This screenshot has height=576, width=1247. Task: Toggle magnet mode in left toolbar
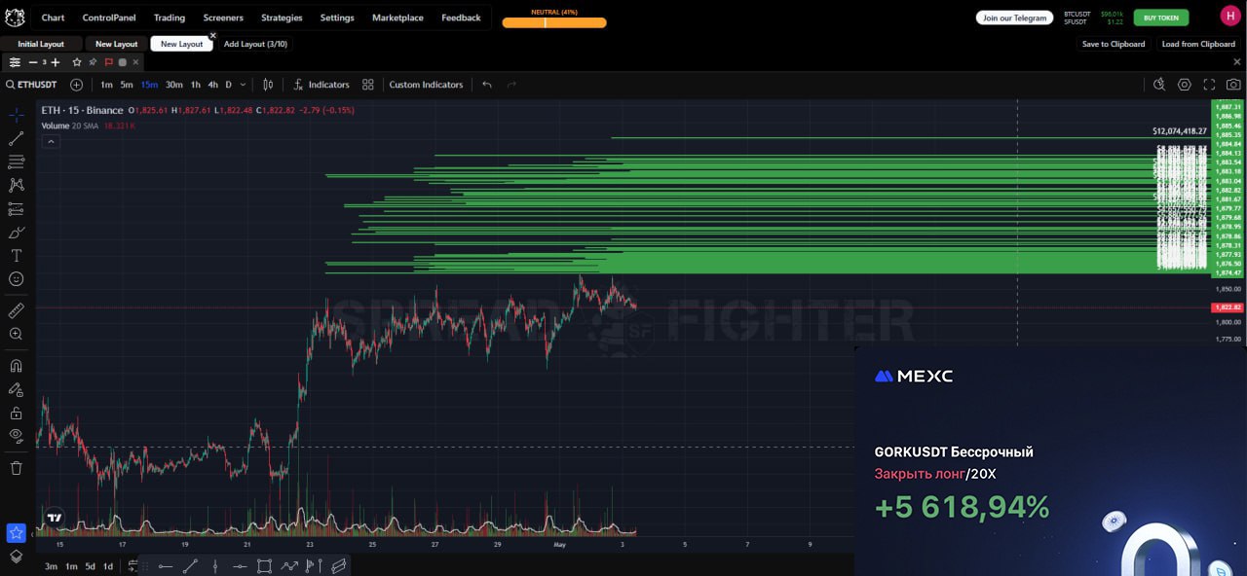[x=16, y=366]
